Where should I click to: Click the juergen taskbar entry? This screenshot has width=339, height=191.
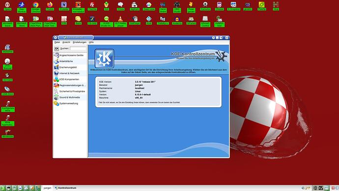[47, 188]
